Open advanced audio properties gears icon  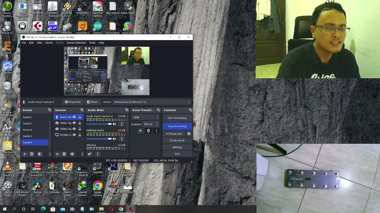coord(89,154)
